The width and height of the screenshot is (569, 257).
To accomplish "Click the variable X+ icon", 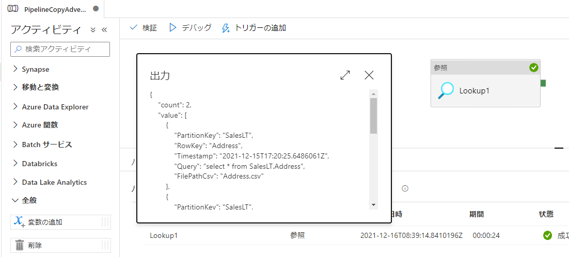I will coord(19,222).
